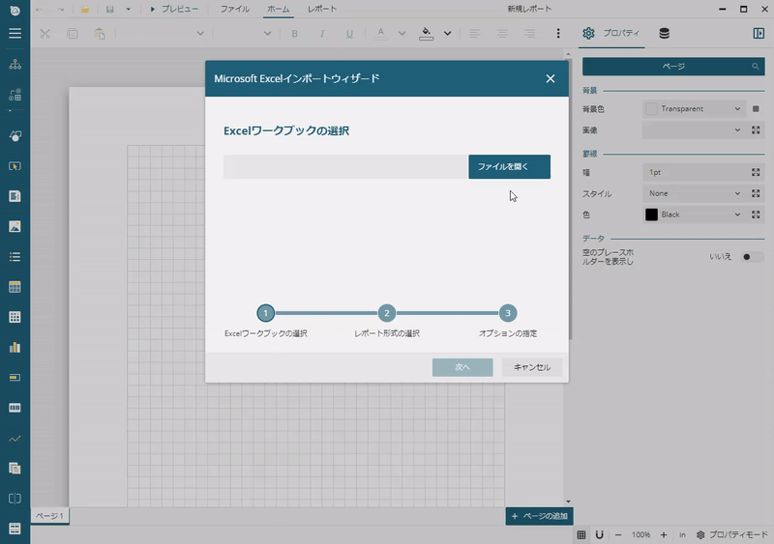Toggle grid display in the status bar
This screenshot has width=774, height=544.
(x=581, y=534)
